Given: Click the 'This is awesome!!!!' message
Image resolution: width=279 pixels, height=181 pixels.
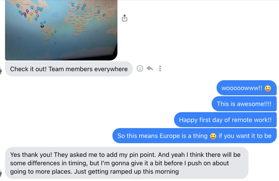Looking at the screenshot, I should point(244,104).
